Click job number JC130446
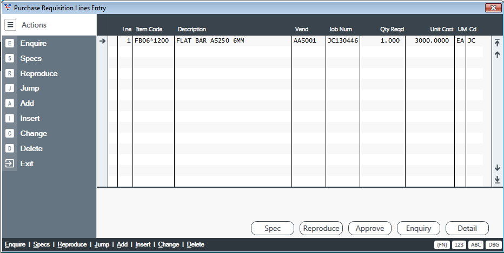 point(343,40)
